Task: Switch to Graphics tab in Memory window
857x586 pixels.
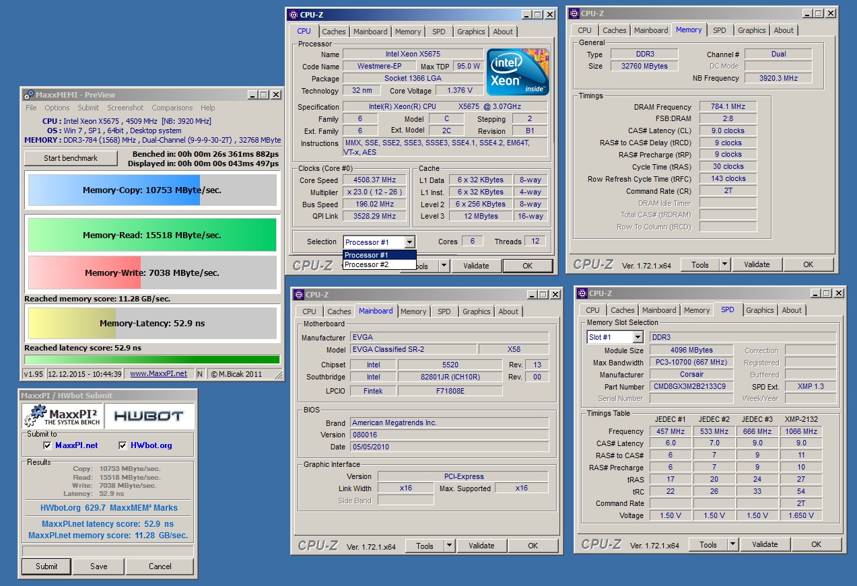Action: pos(751,30)
